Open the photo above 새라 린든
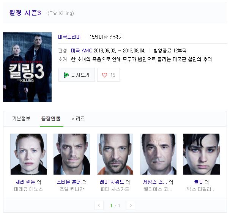Screen dimensions: 230x216 tap(28, 154)
